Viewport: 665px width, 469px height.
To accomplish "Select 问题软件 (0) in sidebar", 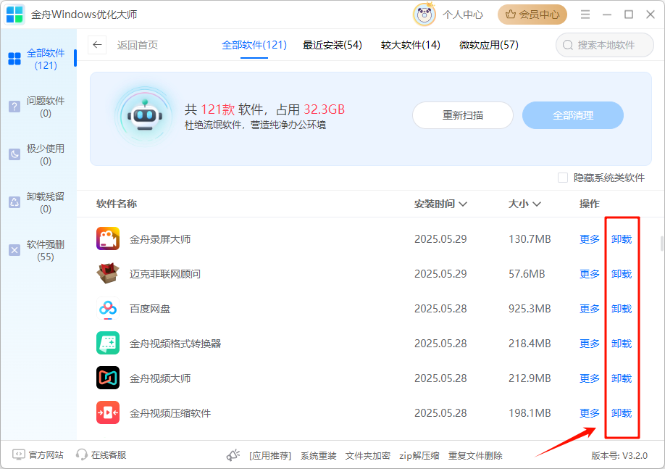I will pyautogui.click(x=38, y=107).
